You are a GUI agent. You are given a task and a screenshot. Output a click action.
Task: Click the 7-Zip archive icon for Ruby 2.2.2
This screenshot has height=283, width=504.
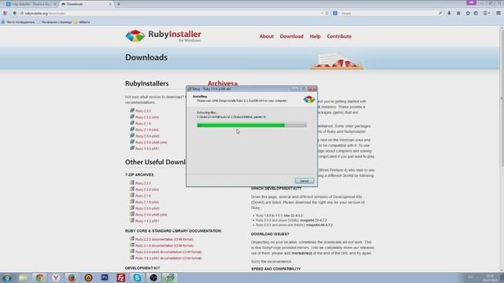pyautogui.click(x=132, y=182)
